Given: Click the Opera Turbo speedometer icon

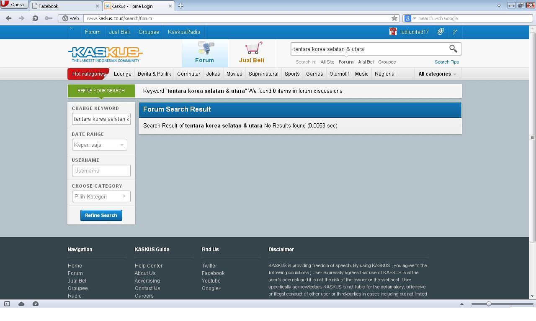Looking at the screenshot, I should pyautogui.click(x=36, y=304).
